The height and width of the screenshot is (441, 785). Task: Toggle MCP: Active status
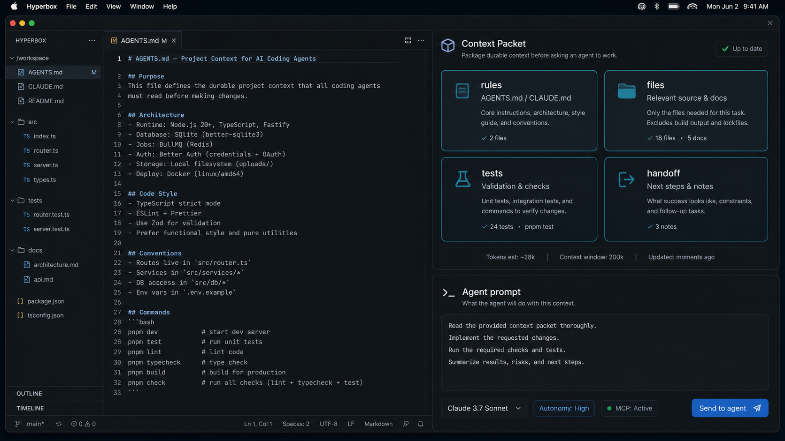(629, 408)
